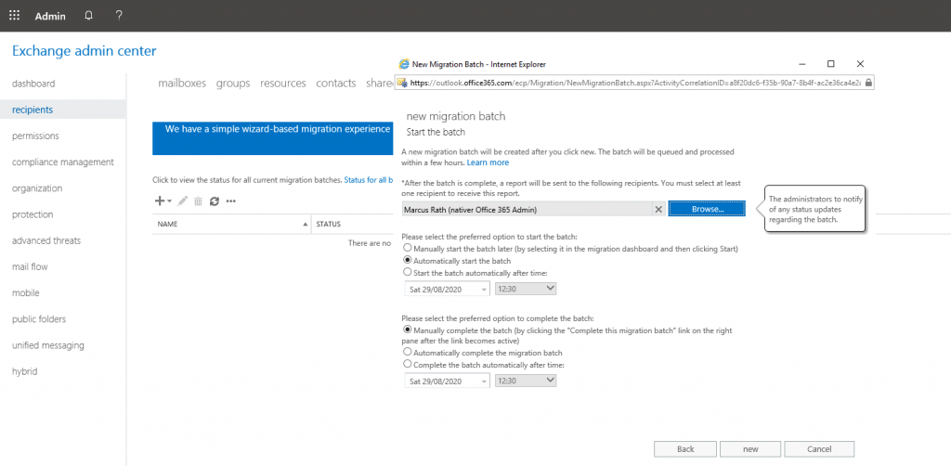
Task: Open the protection section
Action: [33, 214]
